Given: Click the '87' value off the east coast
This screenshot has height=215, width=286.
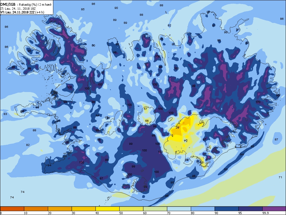Looking at the screenshot, I should coord(276,140).
